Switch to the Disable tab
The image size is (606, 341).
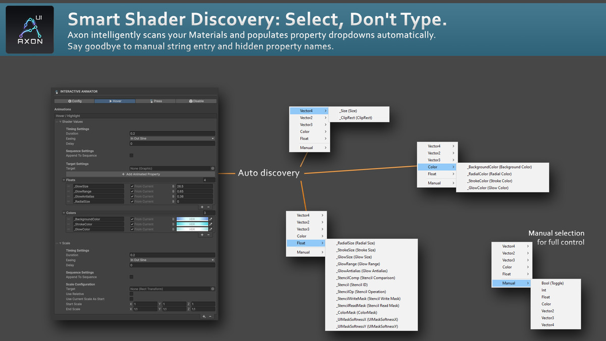pyautogui.click(x=196, y=101)
